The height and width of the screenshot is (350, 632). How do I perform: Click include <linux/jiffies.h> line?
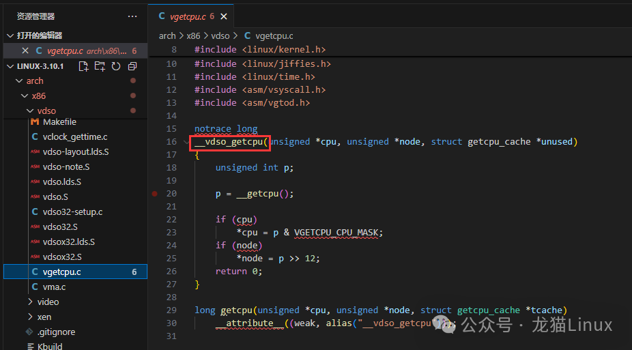pos(262,63)
